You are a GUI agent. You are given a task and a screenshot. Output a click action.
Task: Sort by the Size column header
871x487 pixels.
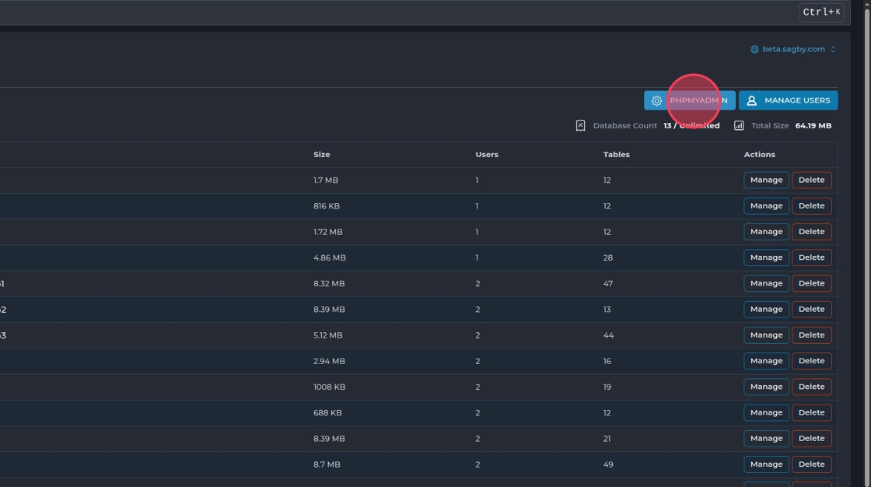322,155
